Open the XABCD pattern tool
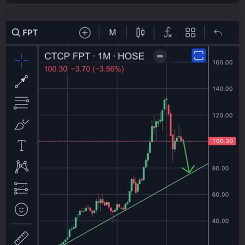 [x=22, y=167]
